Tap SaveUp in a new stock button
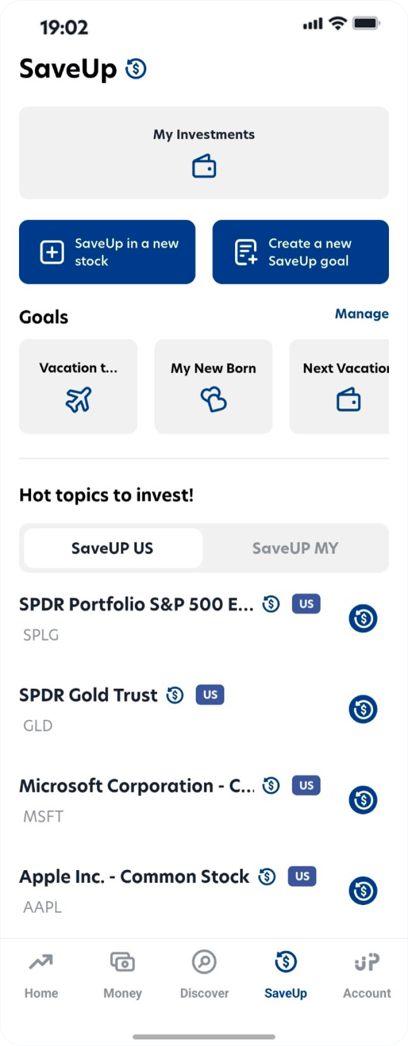Viewport: 408px width, 1046px height. 107,252
